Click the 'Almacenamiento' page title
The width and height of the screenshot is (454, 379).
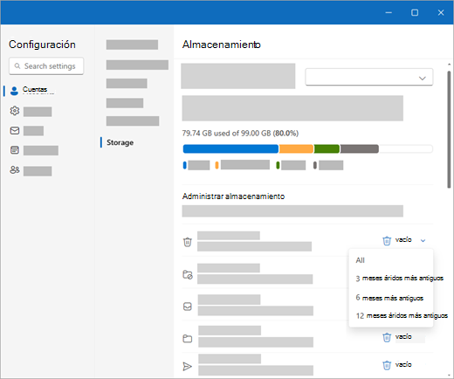click(x=222, y=45)
